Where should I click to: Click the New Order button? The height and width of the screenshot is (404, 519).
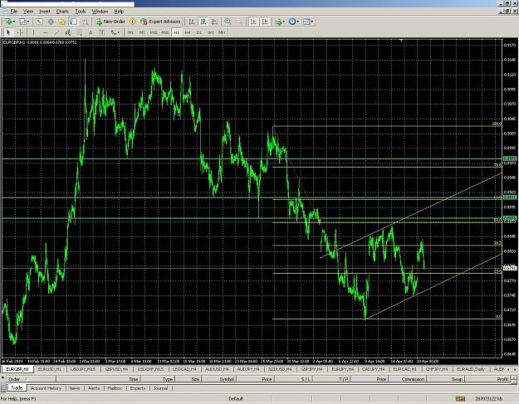tap(110, 22)
